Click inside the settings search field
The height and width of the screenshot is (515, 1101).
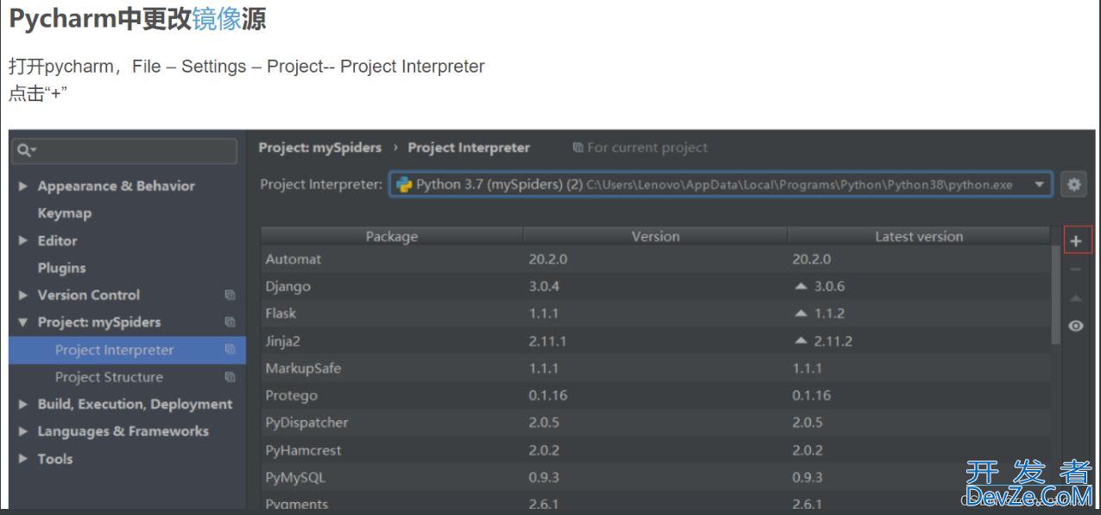click(124, 151)
